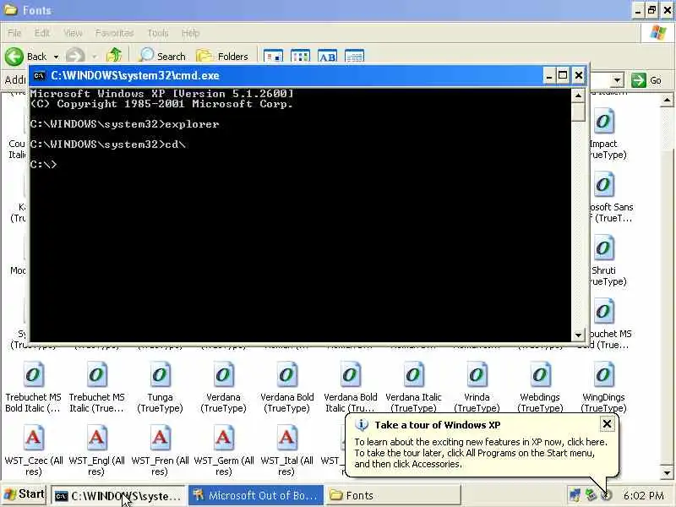Select the Trebuchet MS Italic font icon

point(96,375)
